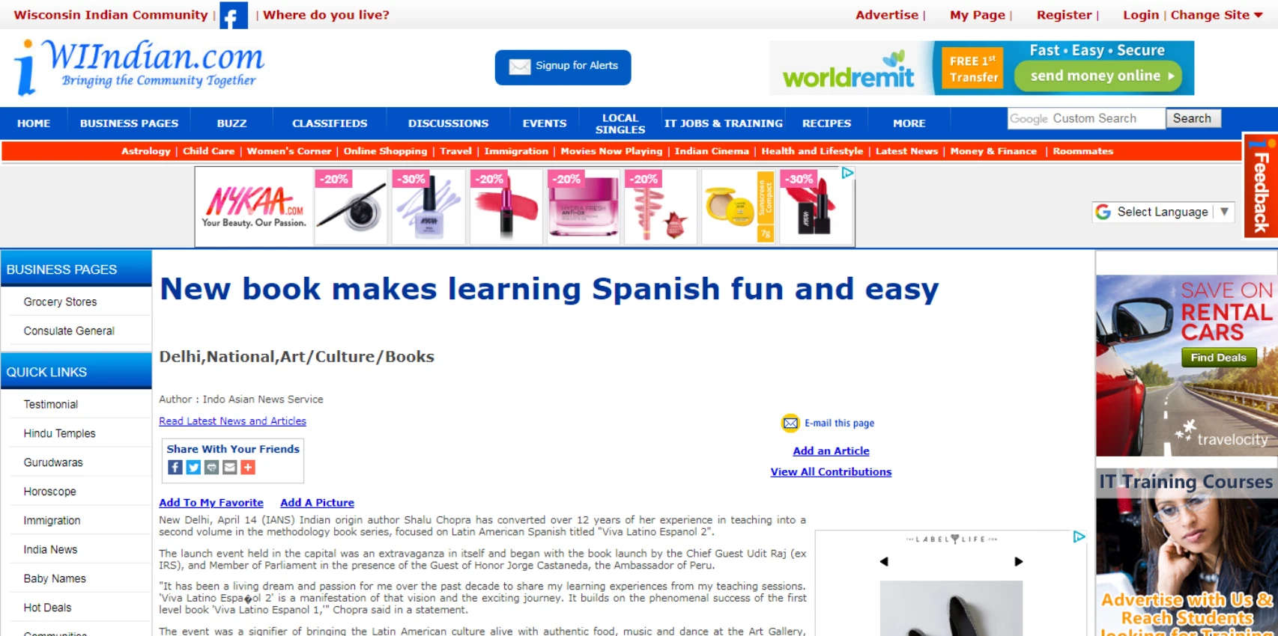The image size is (1278, 636).
Task: Share article on Facebook
Action: tap(175, 468)
